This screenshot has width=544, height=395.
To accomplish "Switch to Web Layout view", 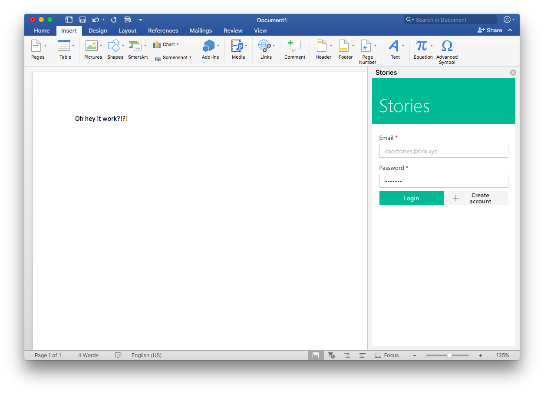I will pos(331,355).
